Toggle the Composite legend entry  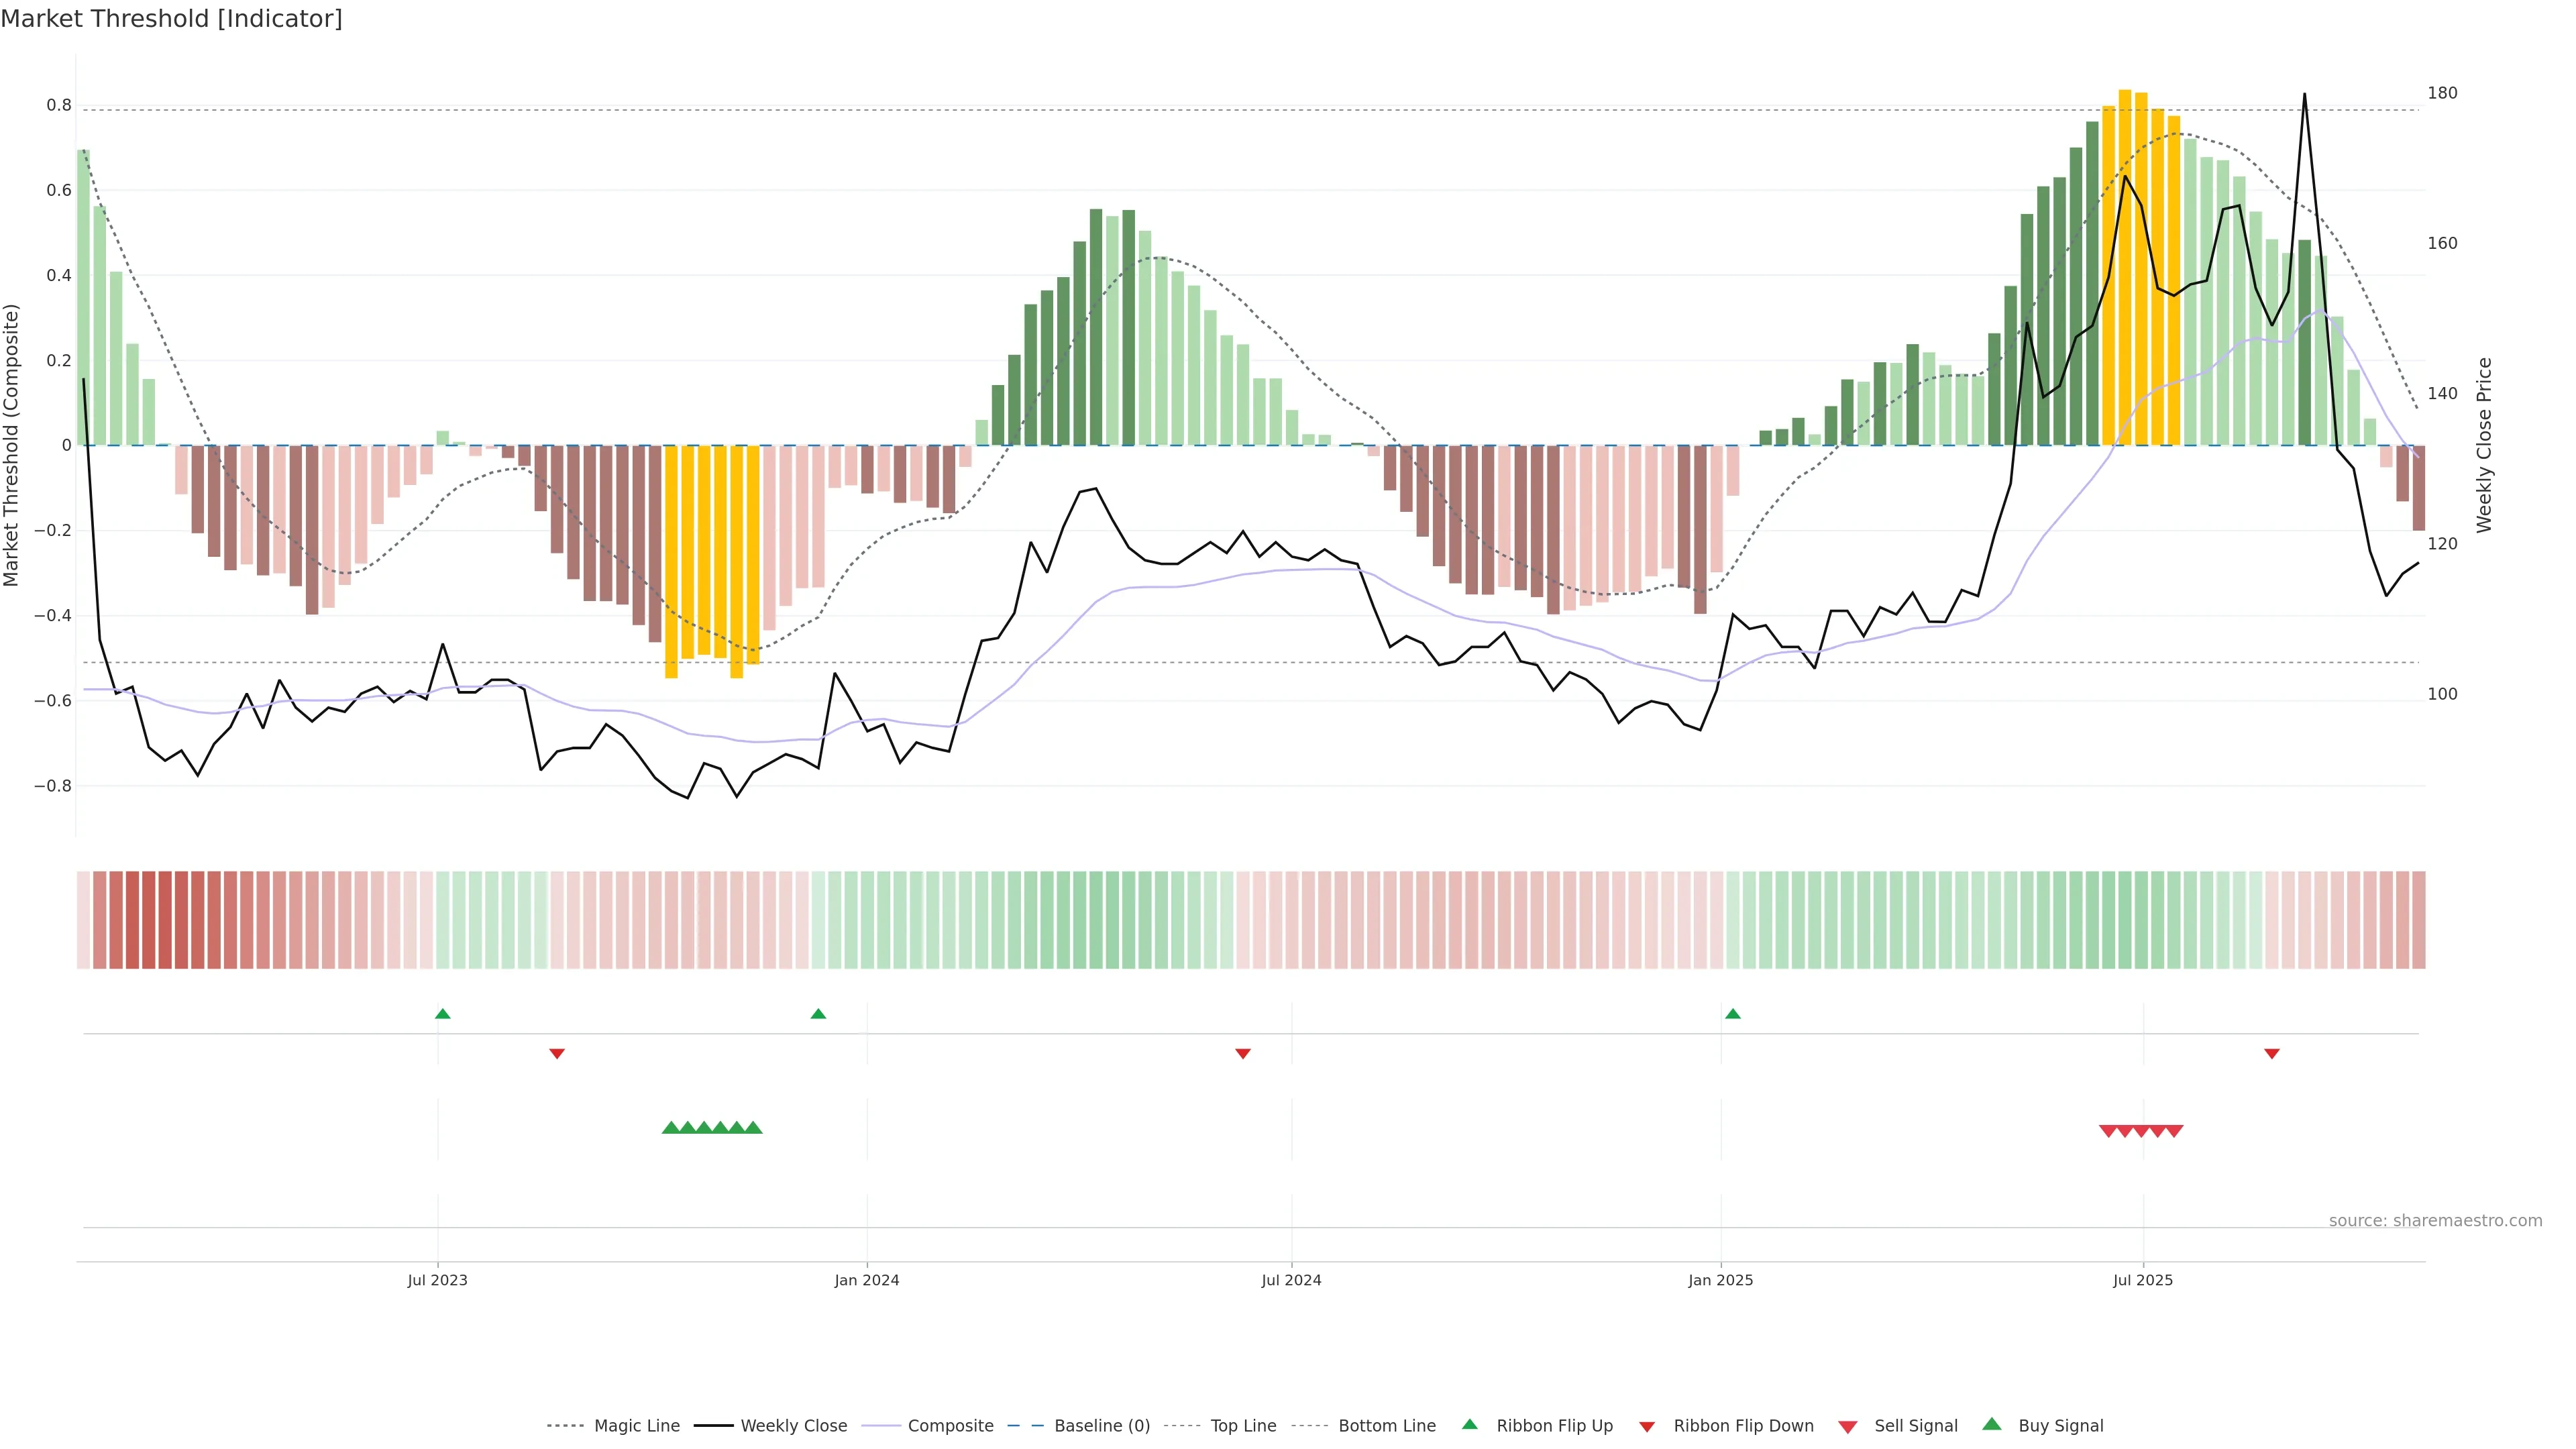[950, 1426]
